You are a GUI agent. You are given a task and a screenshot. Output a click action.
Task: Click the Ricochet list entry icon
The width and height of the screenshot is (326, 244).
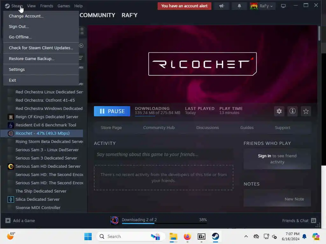(x=11, y=133)
